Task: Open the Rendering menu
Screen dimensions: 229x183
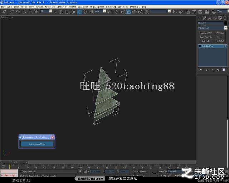Action: click(111, 7)
